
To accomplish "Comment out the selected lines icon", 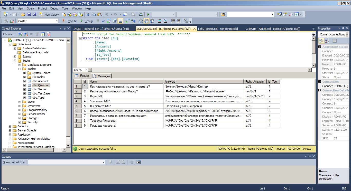I will pyautogui.click(x=159, y=21).
